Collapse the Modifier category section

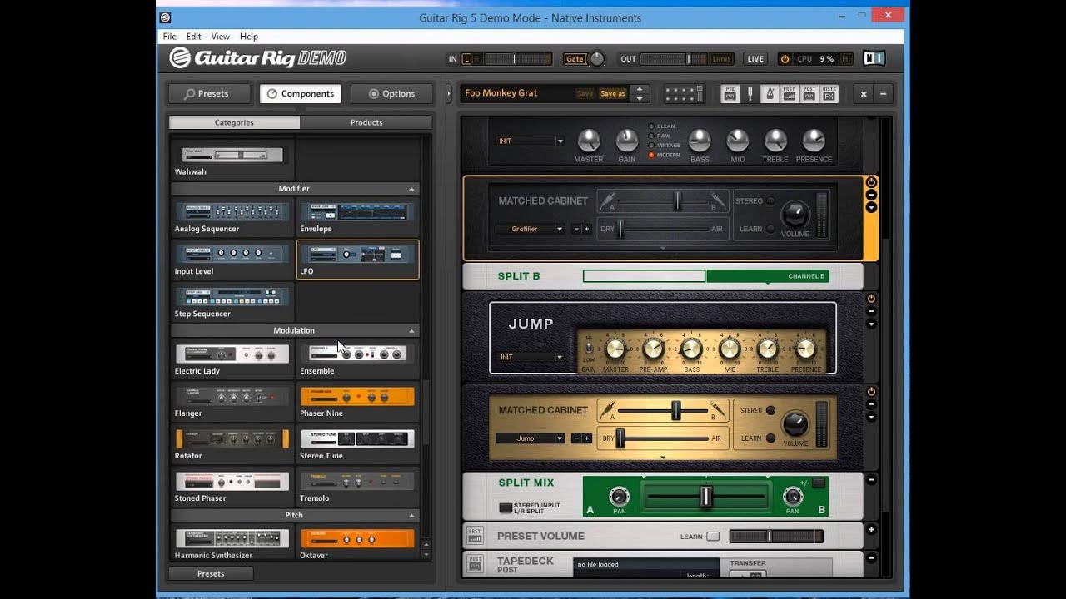(x=411, y=189)
